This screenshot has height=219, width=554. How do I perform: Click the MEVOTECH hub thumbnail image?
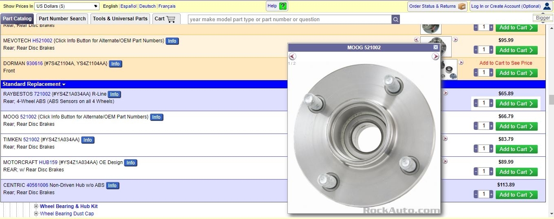(x=436, y=47)
